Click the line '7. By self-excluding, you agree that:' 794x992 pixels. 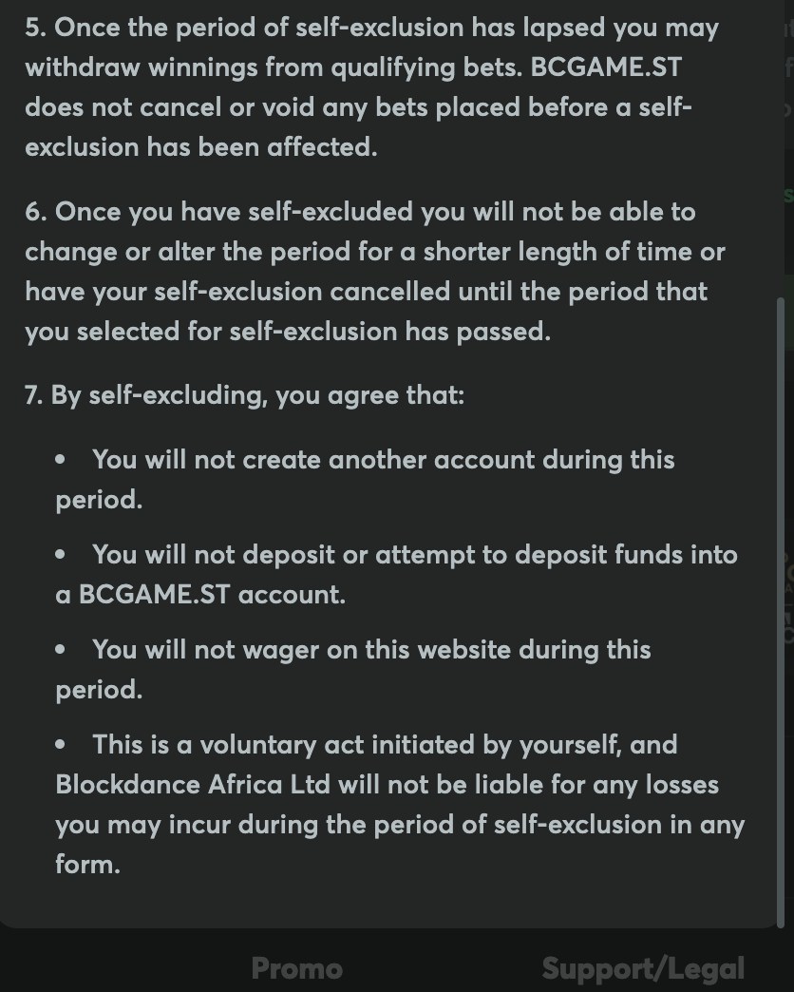click(x=244, y=395)
